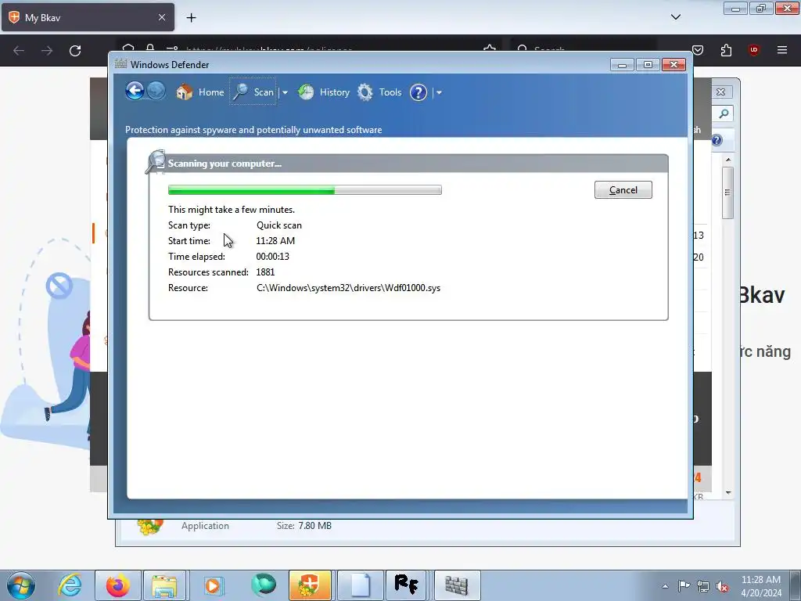The height and width of the screenshot is (601, 801).
Task: Open the taskbar clock and date
Action: click(x=761, y=586)
